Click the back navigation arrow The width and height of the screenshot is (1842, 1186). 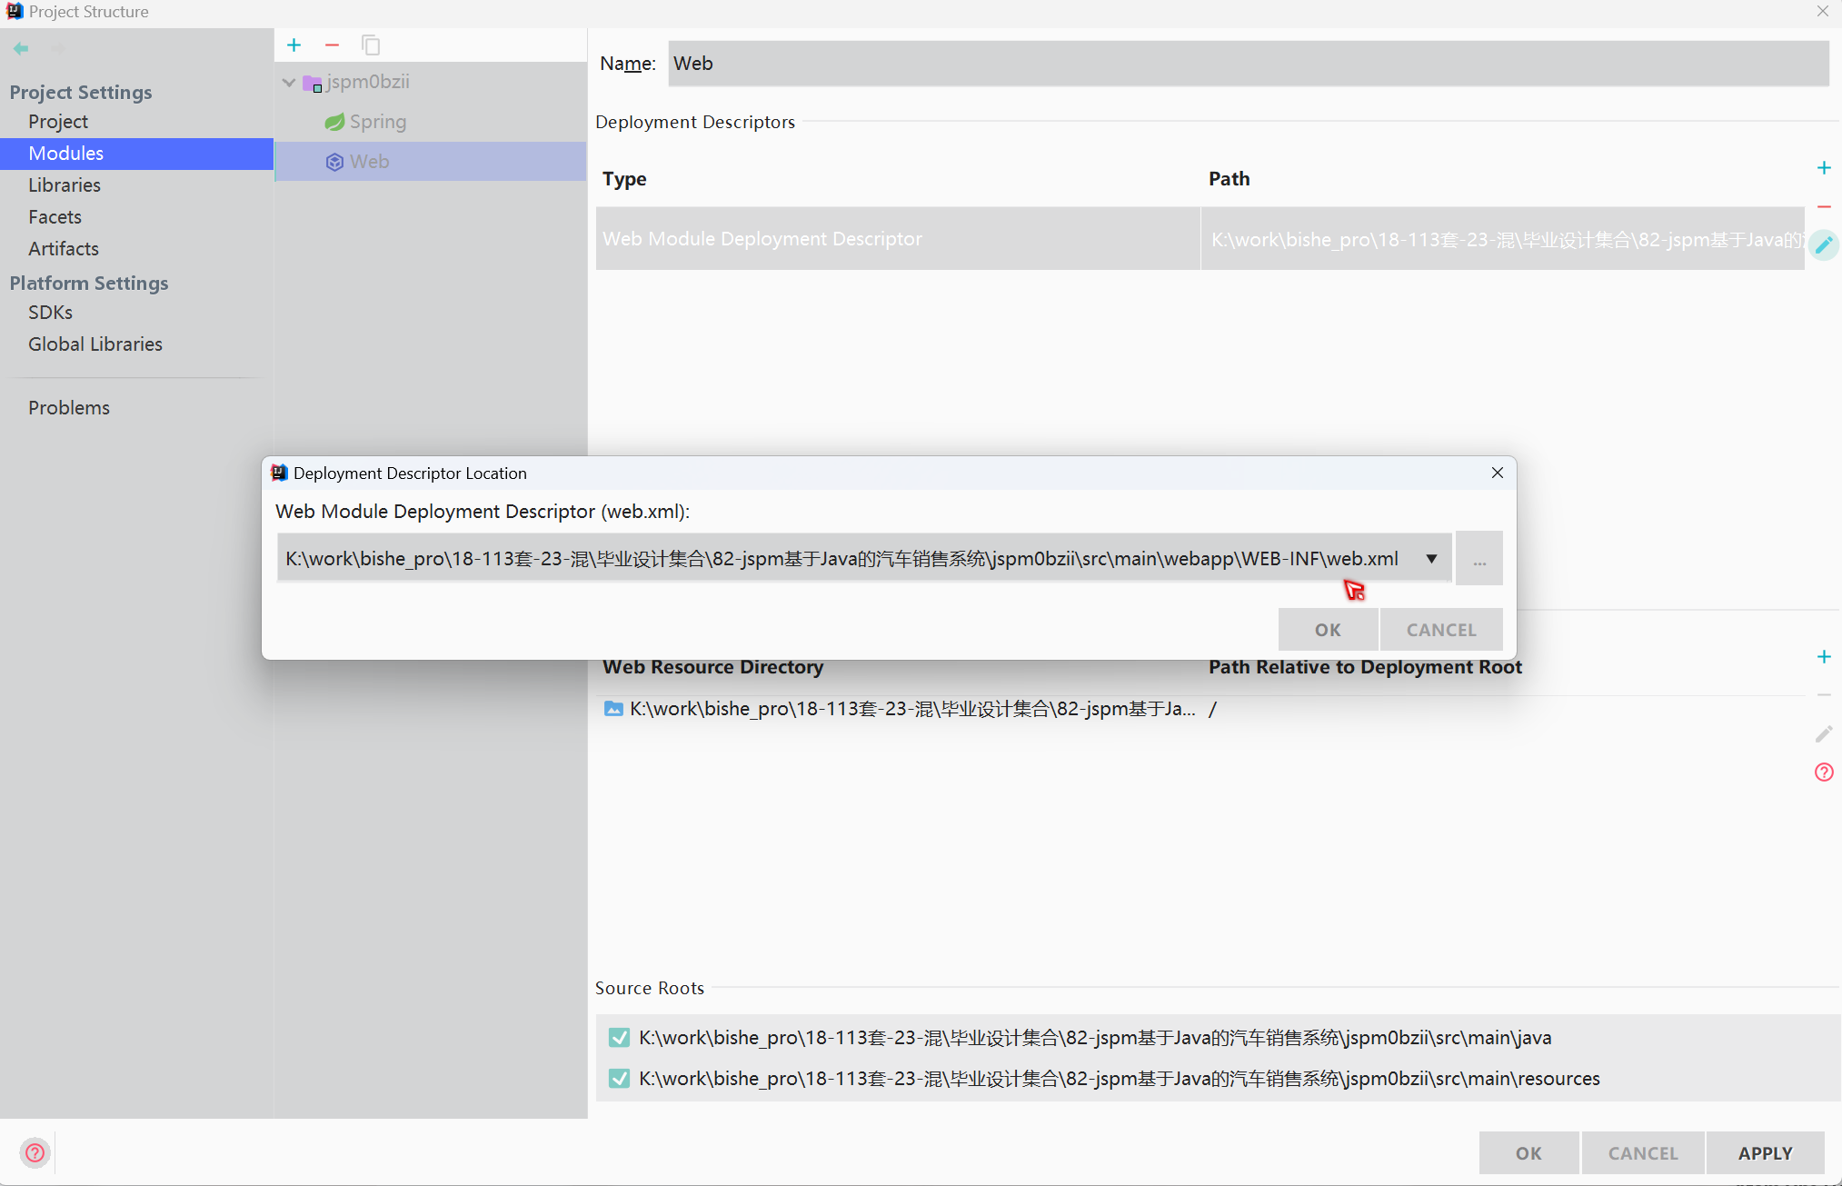(x=21, y=48)
